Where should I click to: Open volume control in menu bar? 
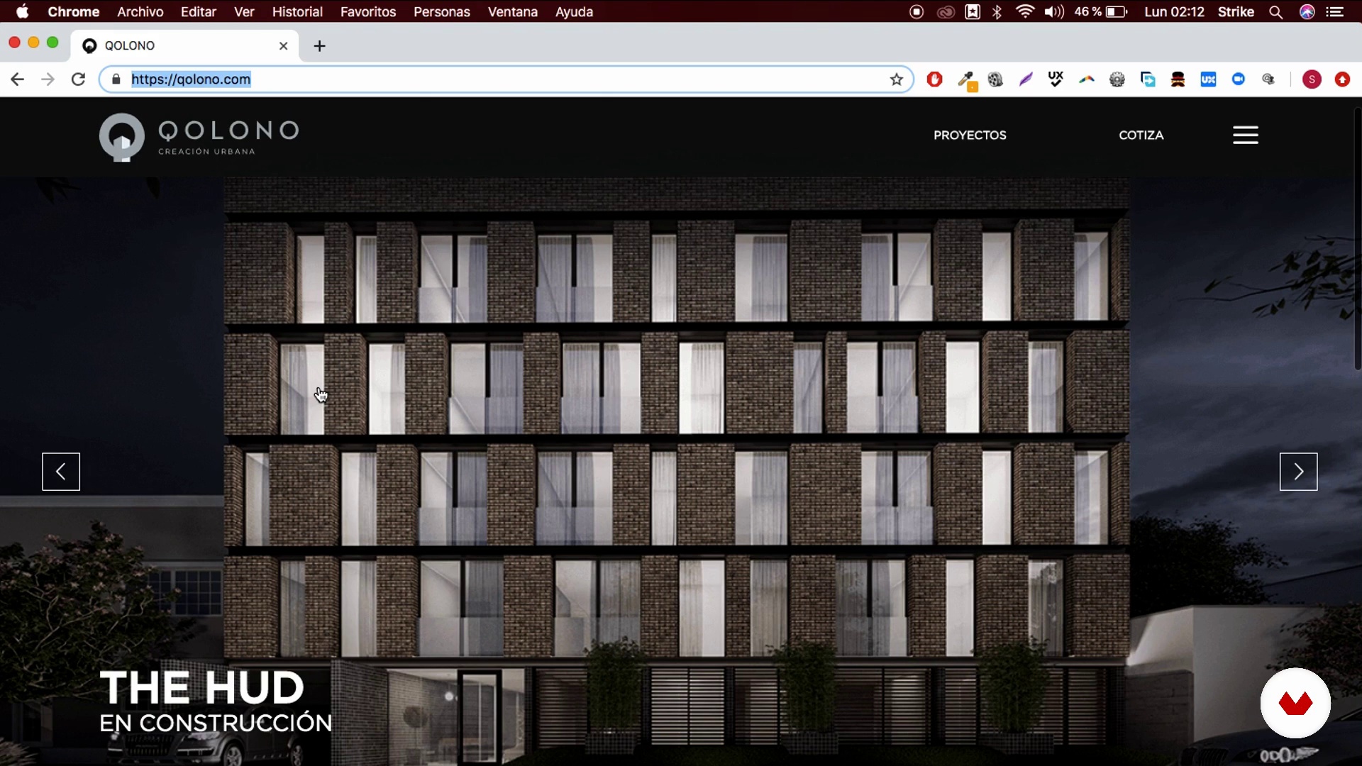pyautogui.click(x=1054, y=11)
